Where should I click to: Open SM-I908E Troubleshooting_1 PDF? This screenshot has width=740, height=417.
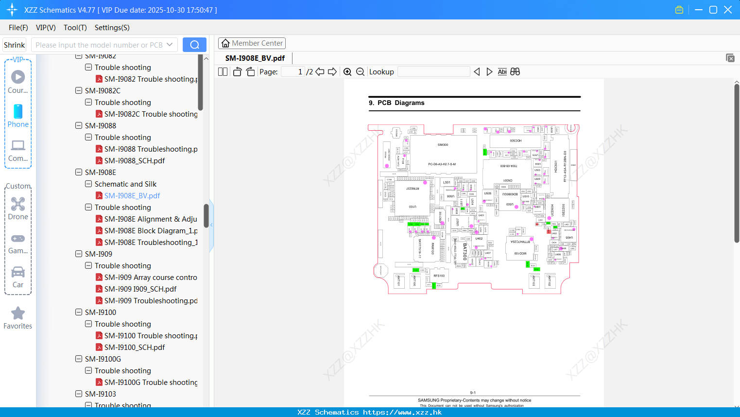click(x=147, y=243)
